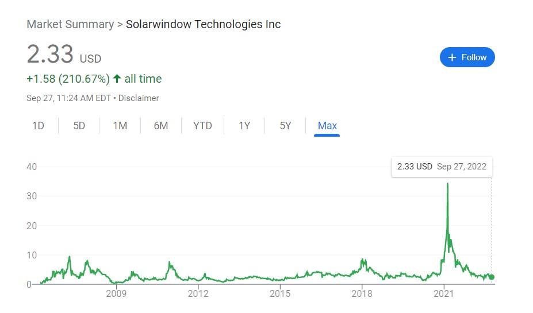Click the green dot at chart end
533x313 pixels.
492,277
